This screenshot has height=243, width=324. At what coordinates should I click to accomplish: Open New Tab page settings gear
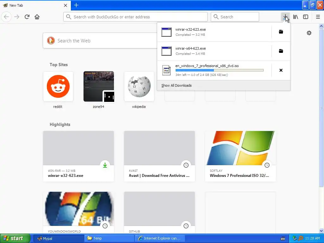coord(309,33)
